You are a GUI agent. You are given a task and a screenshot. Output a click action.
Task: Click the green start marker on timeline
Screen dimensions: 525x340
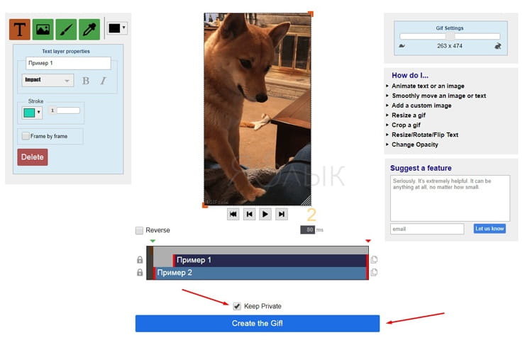tap(153, 241)
